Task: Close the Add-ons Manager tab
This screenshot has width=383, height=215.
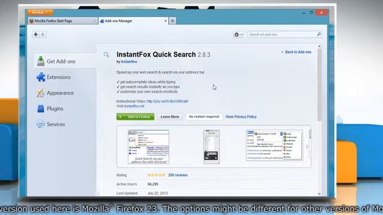Action: click(x=165, y=21)
